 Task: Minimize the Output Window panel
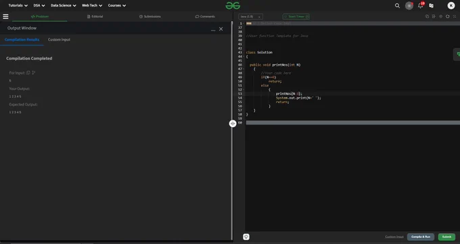click(213, 30)
